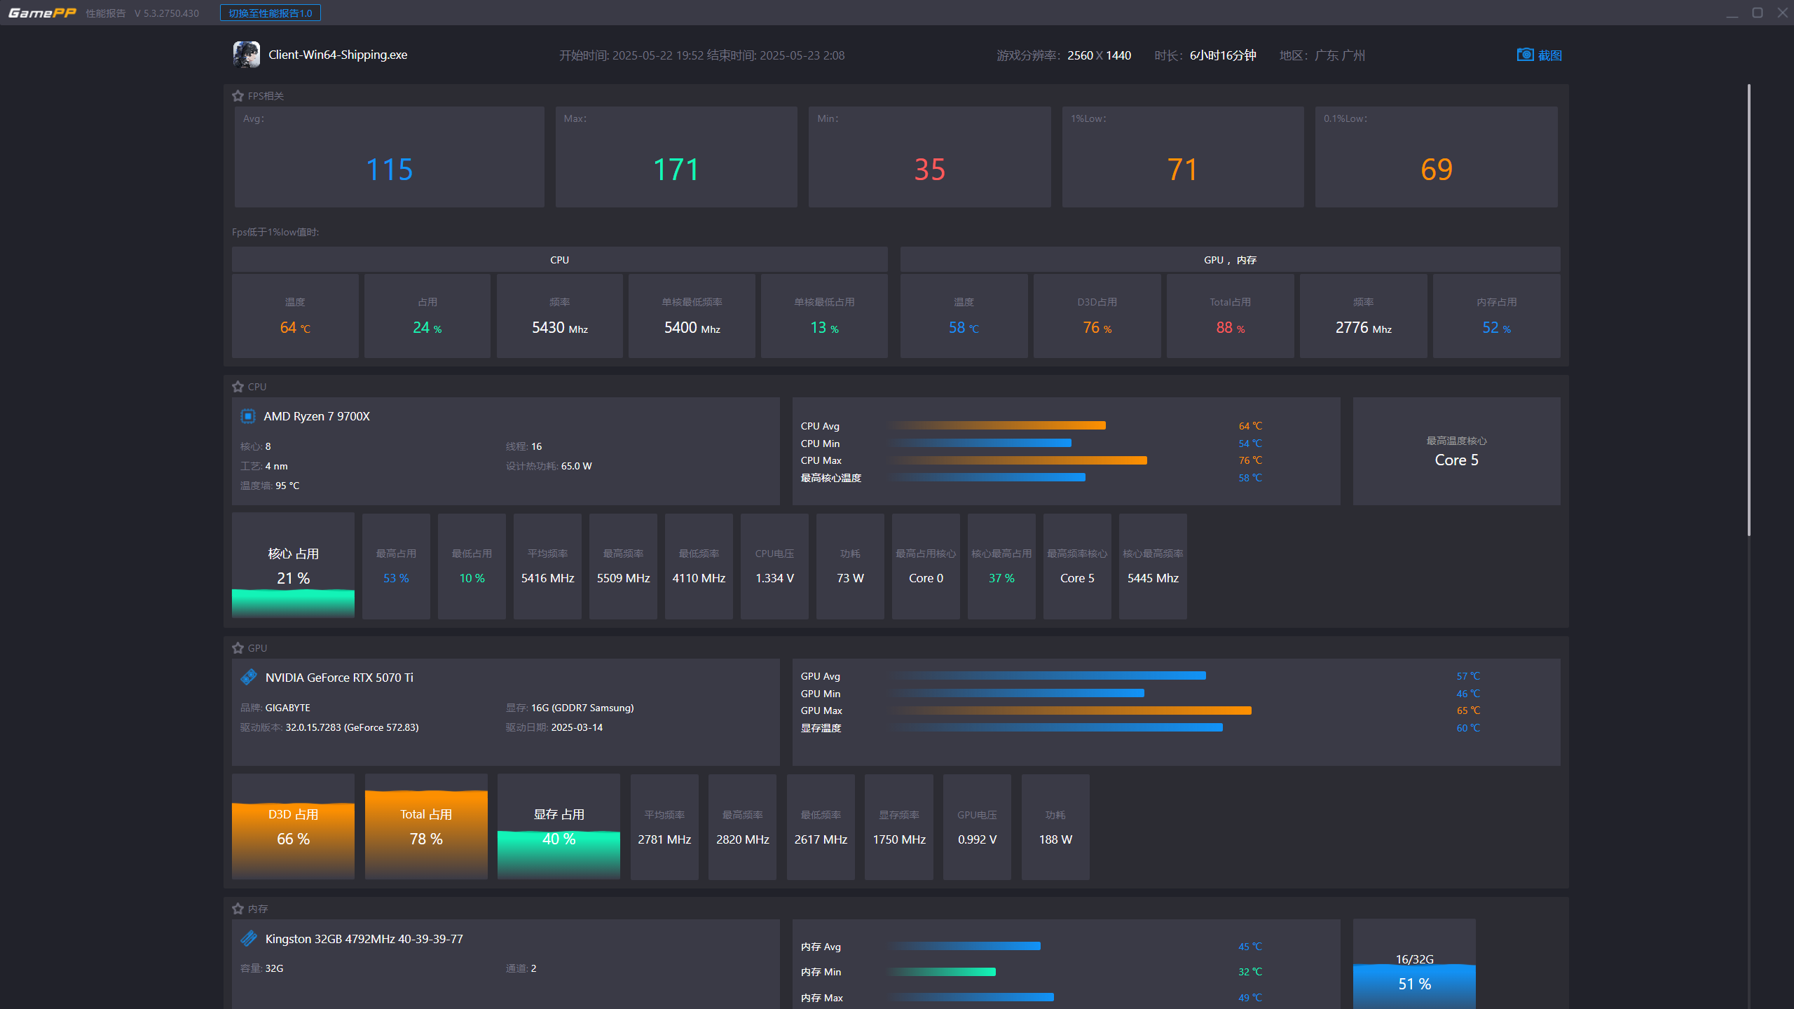Click the CPU Max temperature bar

coord(1018,460)
